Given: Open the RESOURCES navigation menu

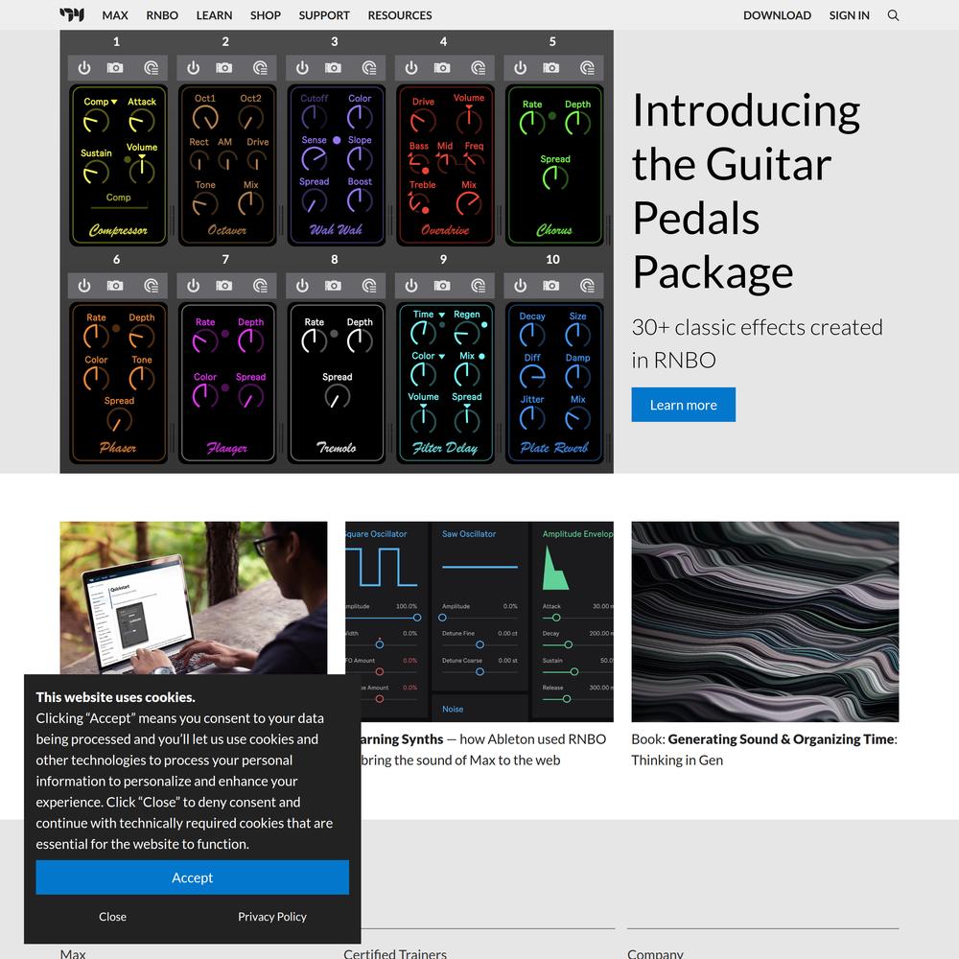Looking at the screenshot, I should tap(399, 15).
